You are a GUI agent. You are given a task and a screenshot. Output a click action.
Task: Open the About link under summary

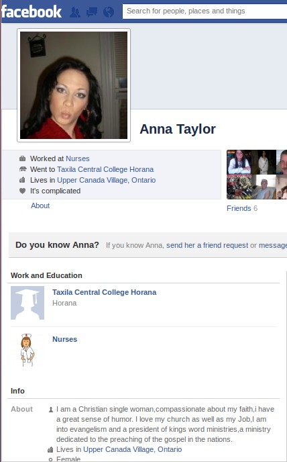40,205
